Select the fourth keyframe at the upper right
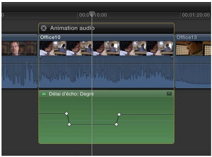Image resolution: width=212 pixels, height=157 pixels. click(119, 115)
